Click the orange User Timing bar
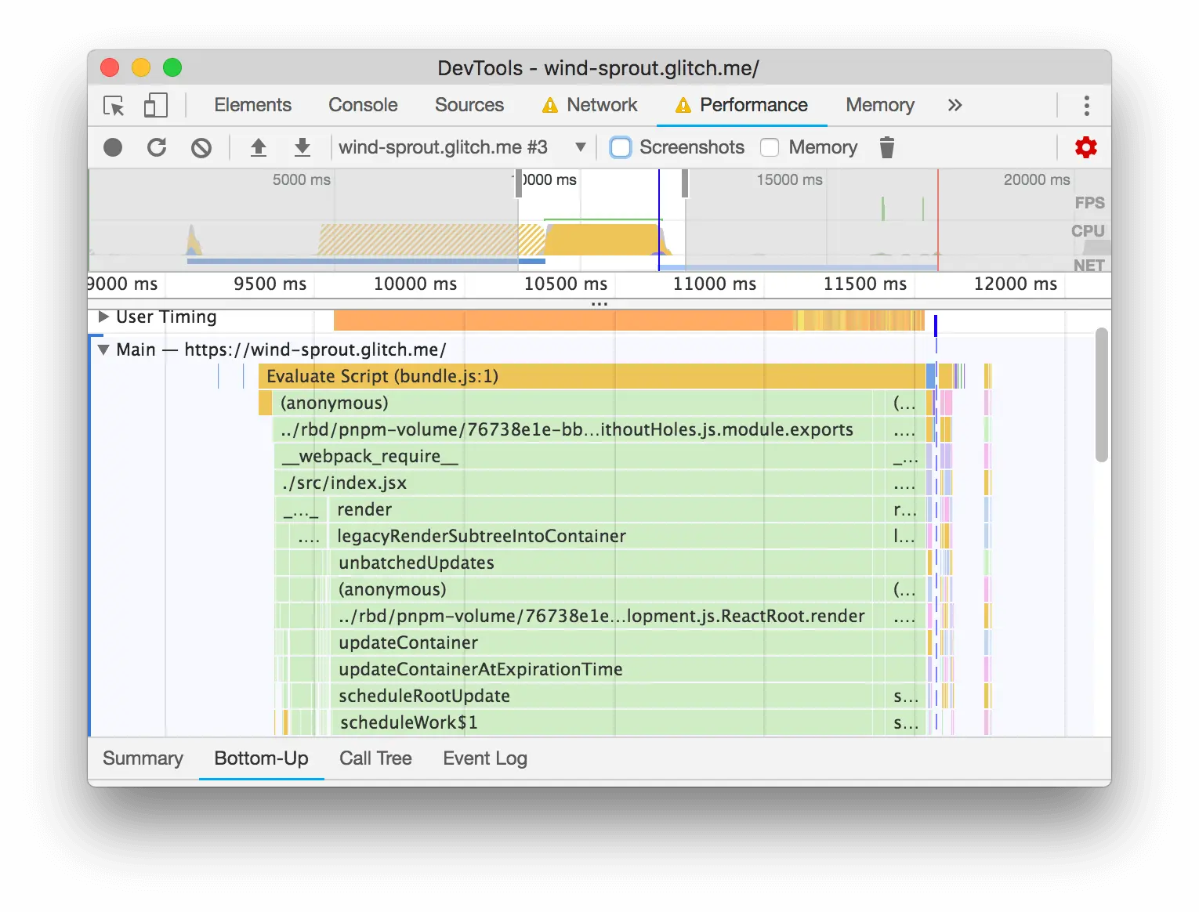Image resolution: width=1199 pixels, height=912 pixels. tap(563, 320)
